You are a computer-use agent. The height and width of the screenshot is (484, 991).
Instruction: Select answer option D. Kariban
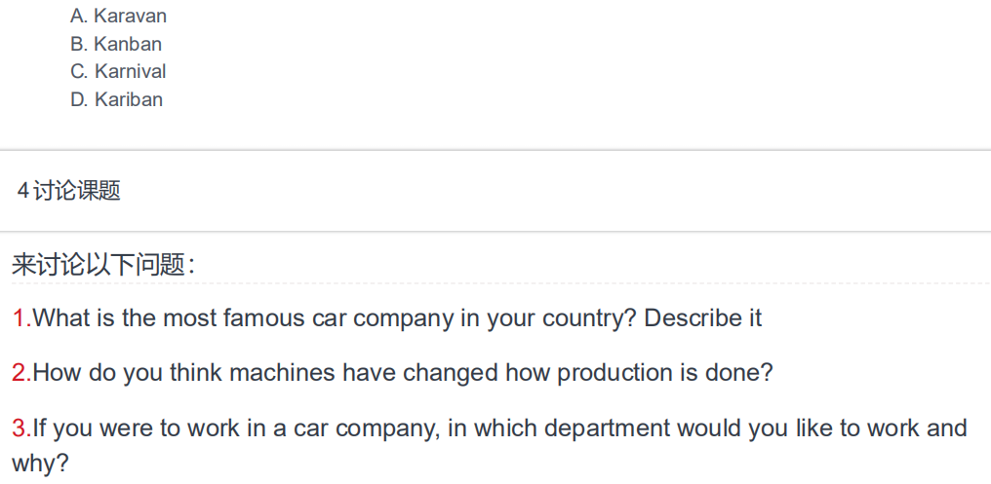tap(116, 99)
